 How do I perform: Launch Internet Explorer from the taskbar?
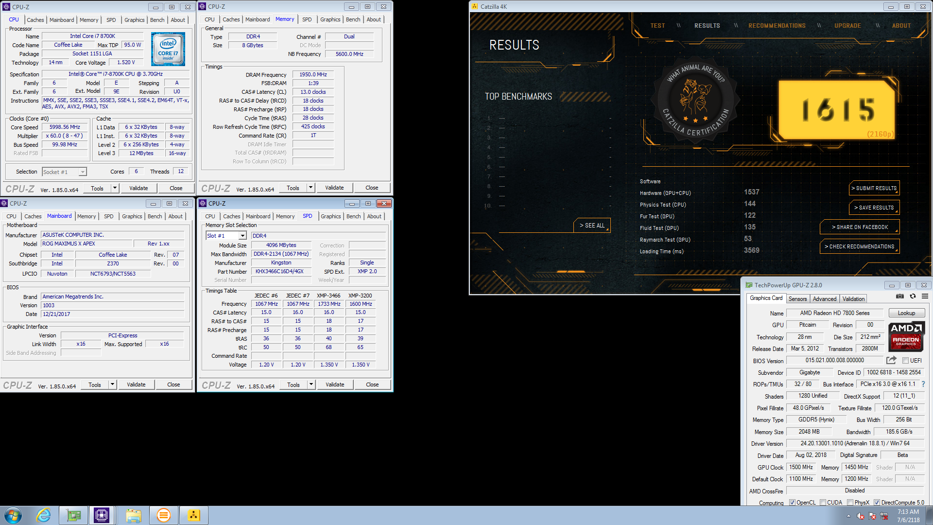pos(44,515)
